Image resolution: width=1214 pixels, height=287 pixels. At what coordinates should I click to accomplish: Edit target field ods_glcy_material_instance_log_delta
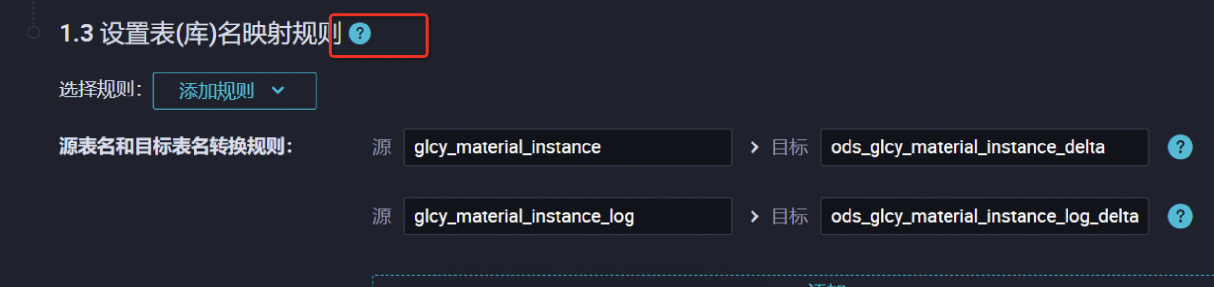(984, 216)
